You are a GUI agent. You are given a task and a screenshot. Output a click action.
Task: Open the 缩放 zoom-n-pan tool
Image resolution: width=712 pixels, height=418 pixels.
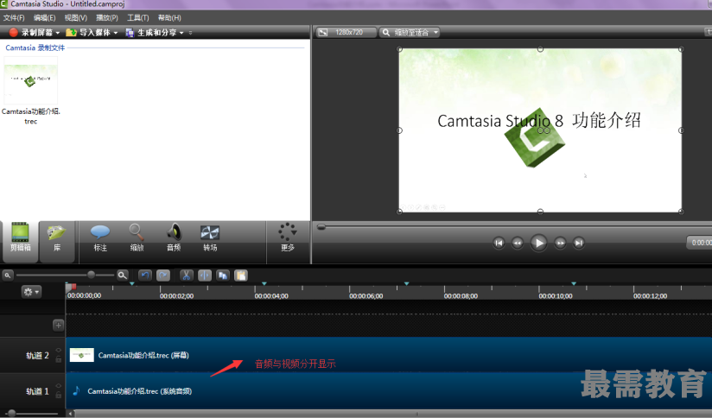click(137, 237)
